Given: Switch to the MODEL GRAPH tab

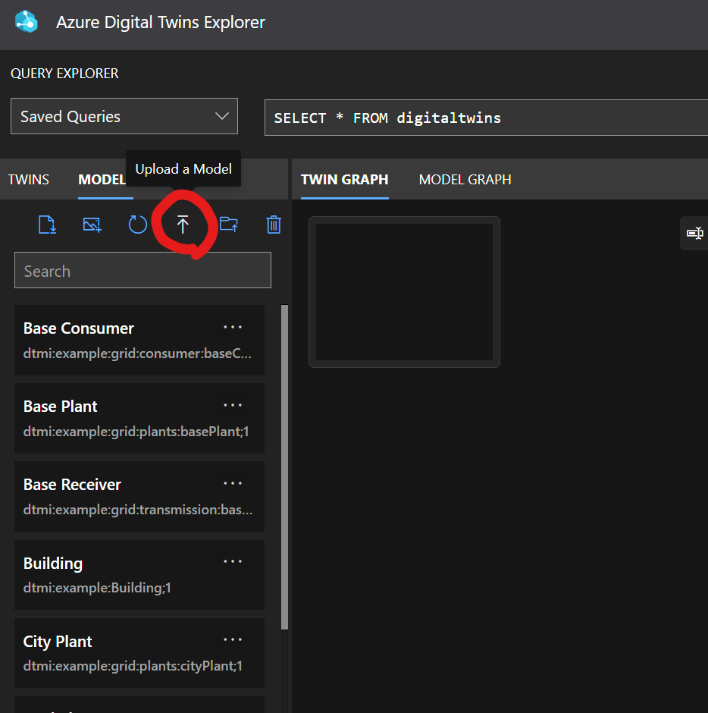Looking at the screenshot, I should pos(465,180).
